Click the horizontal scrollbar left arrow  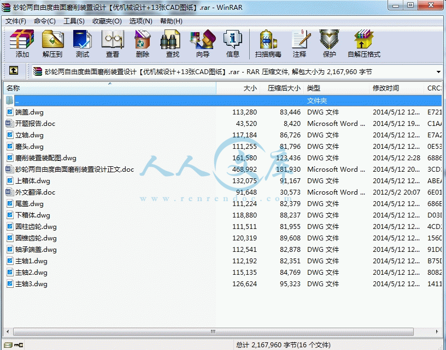coord(8,331)
